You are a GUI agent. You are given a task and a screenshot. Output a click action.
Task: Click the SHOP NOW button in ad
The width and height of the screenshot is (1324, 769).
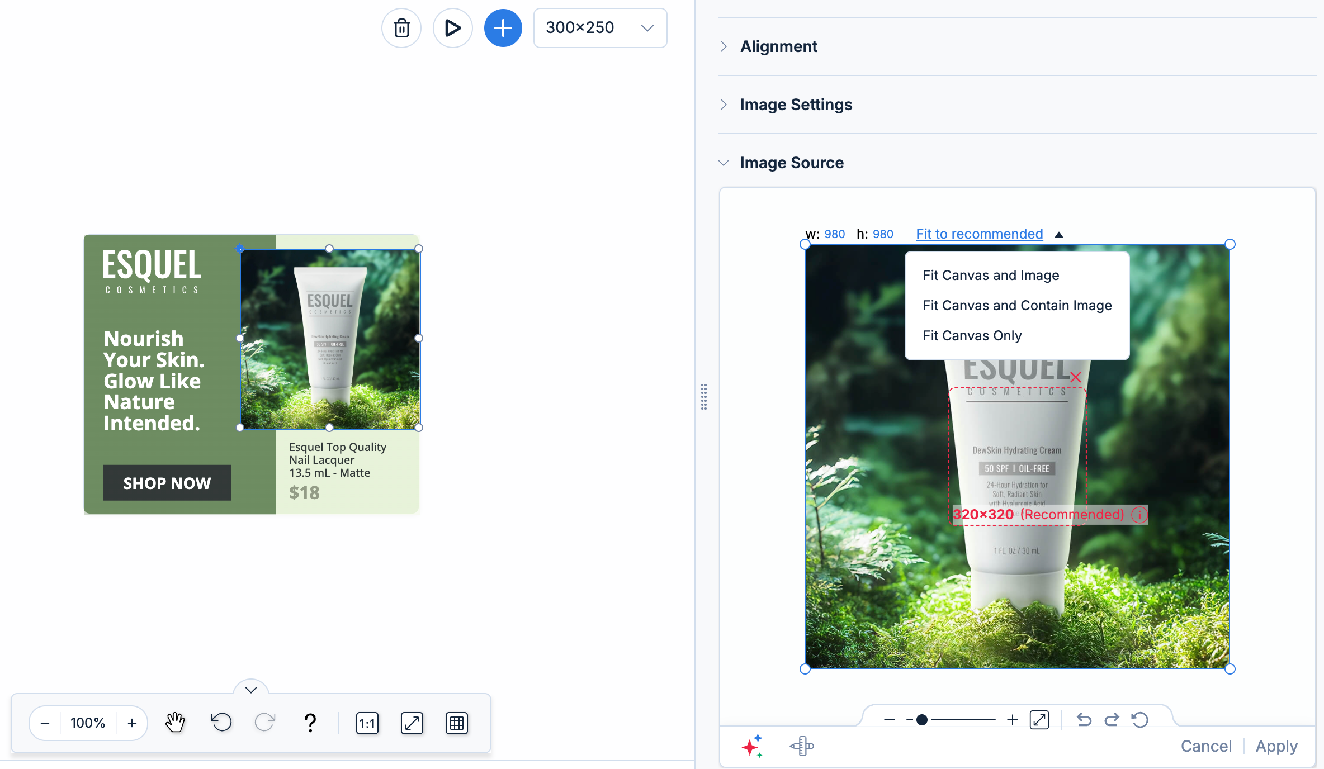point(167,483)
